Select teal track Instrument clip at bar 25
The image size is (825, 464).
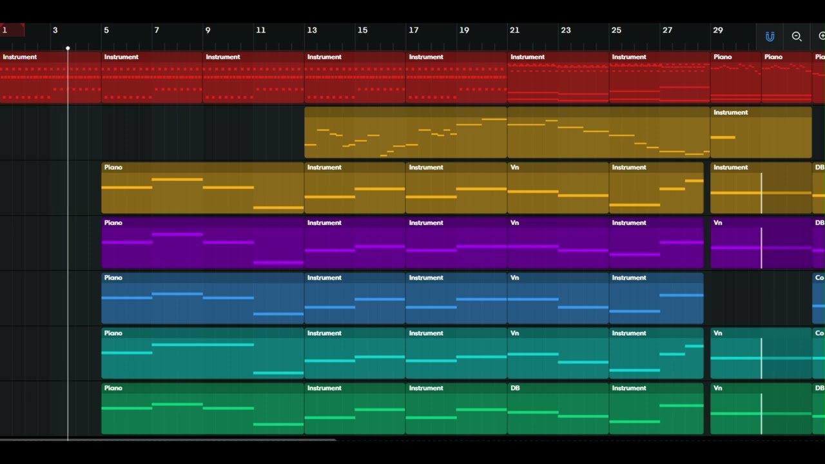656,354
